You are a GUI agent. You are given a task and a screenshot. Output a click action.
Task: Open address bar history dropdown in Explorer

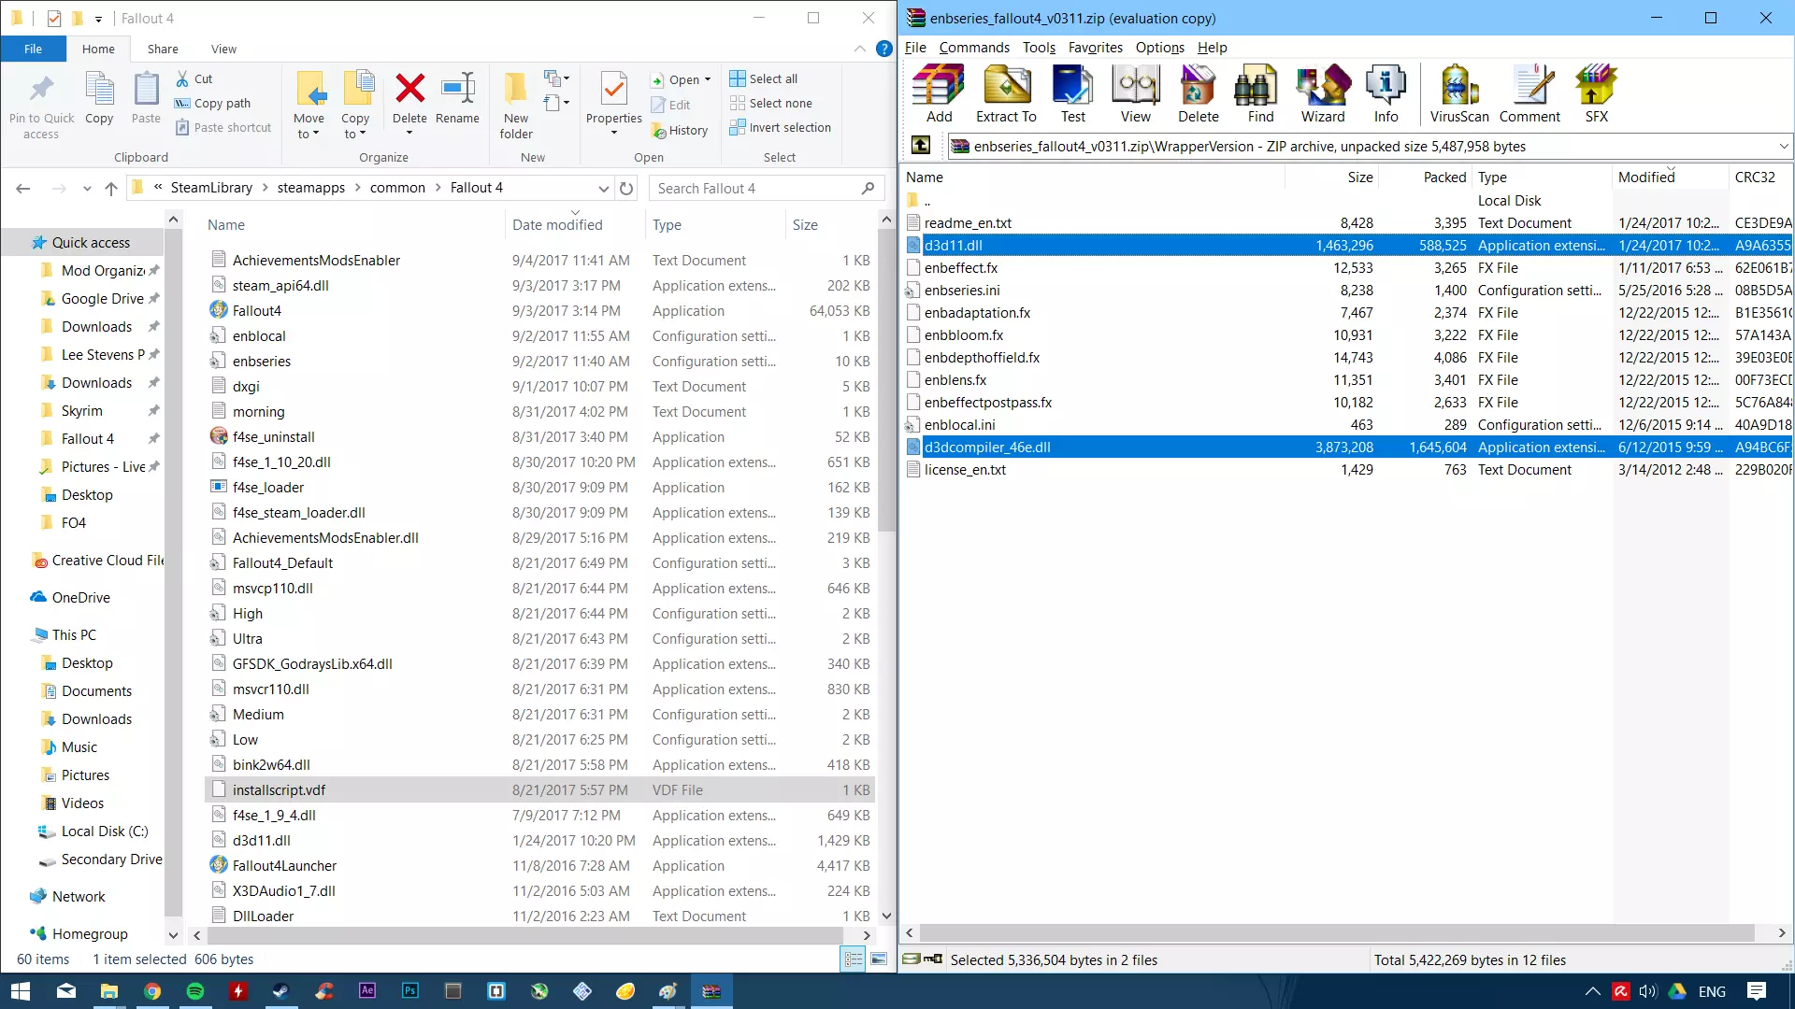[603, 188]
